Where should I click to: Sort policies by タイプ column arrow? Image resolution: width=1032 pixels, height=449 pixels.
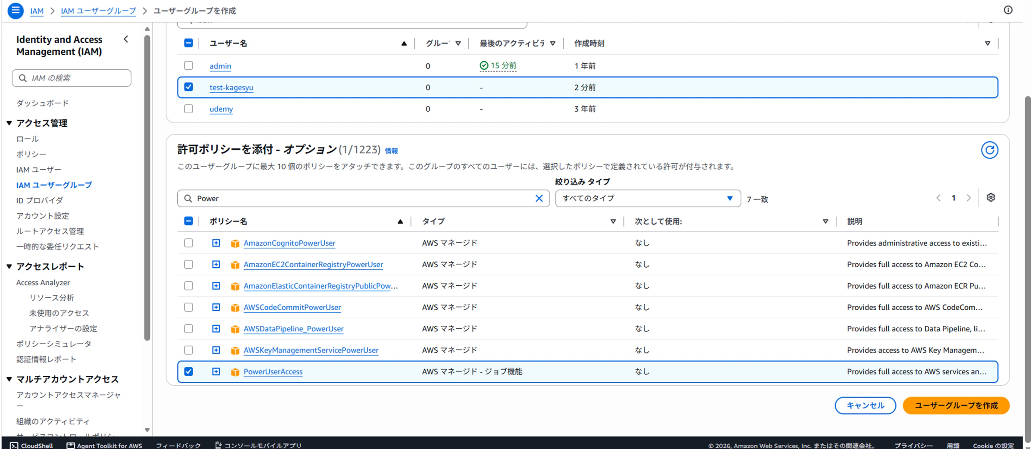tap(613, 221)
